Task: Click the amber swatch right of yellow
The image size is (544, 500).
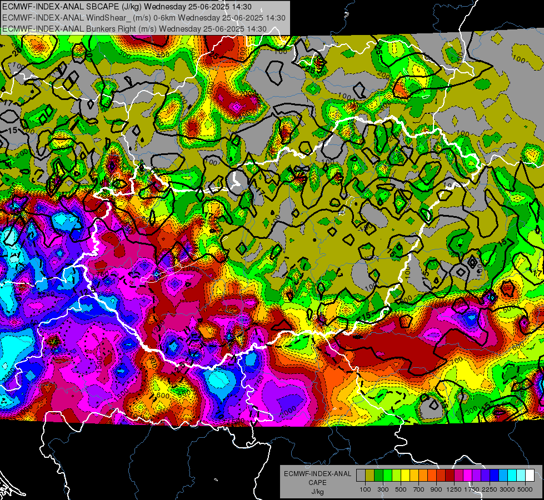Action: pos(414,476)
